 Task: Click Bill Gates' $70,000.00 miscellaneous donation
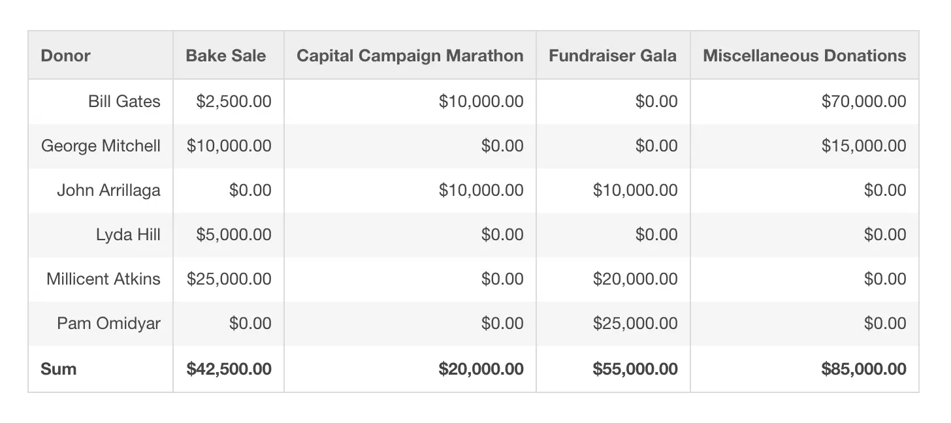[x=863, y=101]
